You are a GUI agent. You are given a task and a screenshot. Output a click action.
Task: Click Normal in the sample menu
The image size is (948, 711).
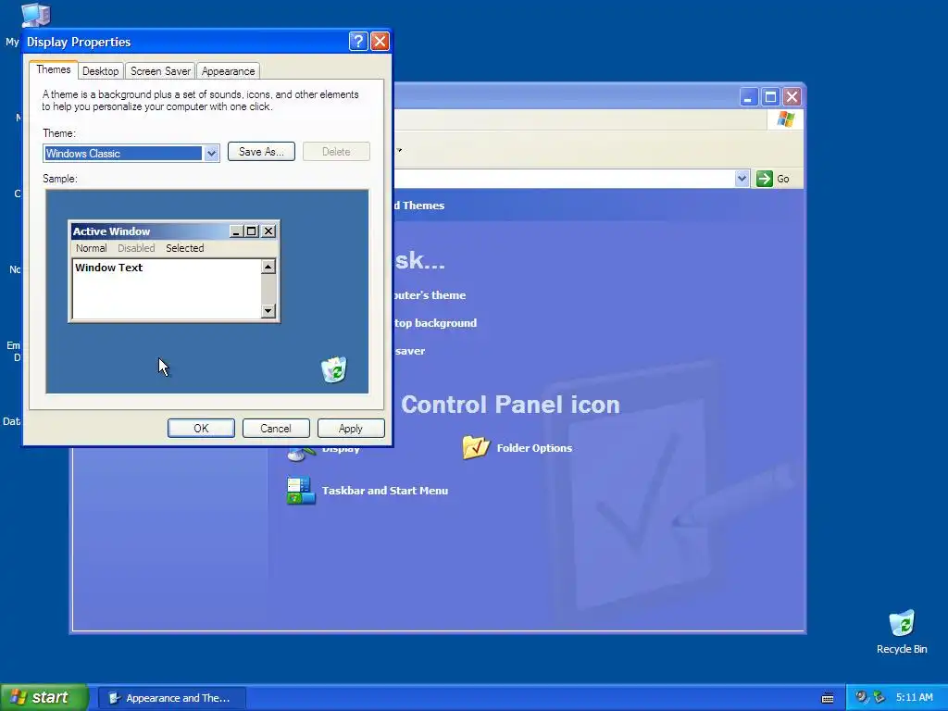(x=92, y=248)
